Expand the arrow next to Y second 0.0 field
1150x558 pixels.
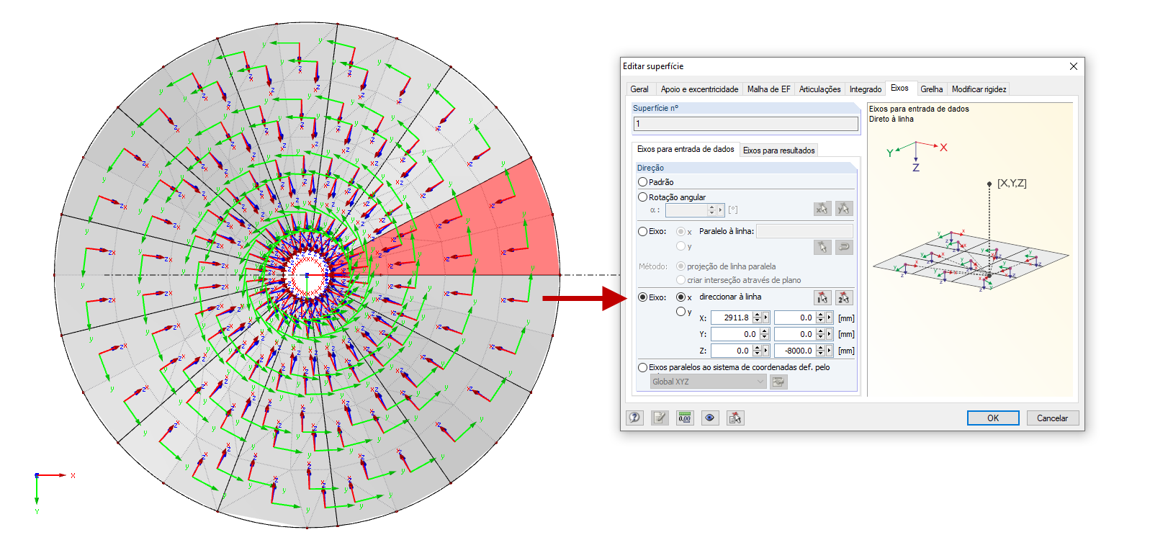[830, 334]
